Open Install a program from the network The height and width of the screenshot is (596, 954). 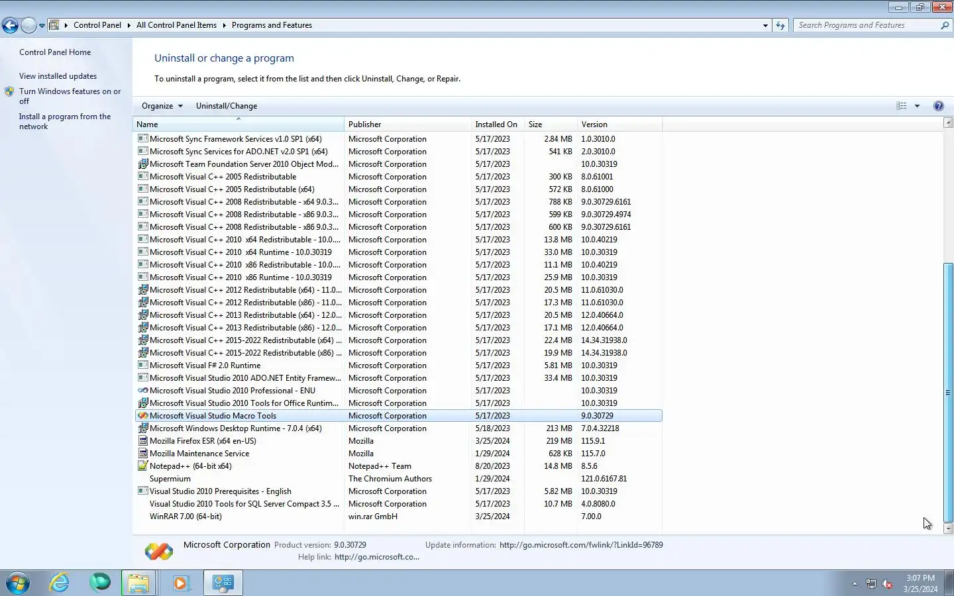[x=65, y=121]
